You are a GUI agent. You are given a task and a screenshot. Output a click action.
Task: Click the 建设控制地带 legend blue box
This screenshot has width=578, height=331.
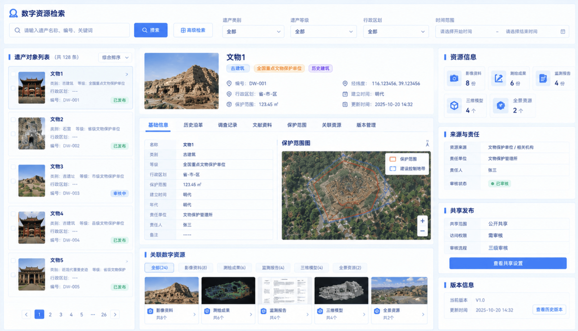click(x=393, y=169)
